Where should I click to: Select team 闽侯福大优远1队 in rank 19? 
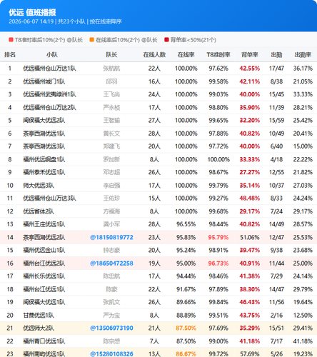(44, 302)
